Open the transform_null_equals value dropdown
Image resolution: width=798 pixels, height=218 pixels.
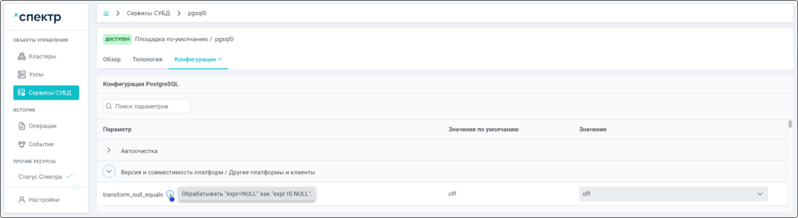click(673, 194)
